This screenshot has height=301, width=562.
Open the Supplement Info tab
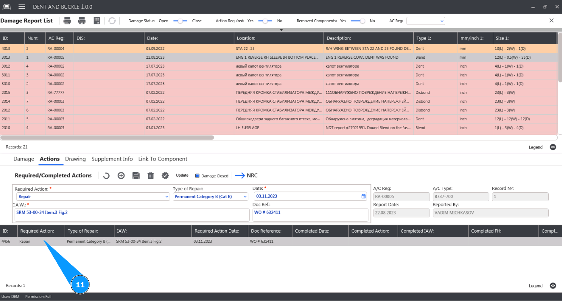[x=112, y=159]
